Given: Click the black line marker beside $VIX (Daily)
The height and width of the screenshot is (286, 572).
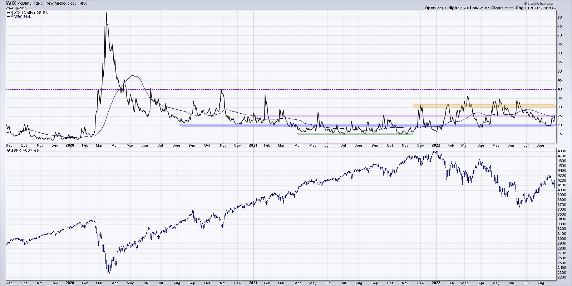Looking at the screenshot, I should [9, 13].
